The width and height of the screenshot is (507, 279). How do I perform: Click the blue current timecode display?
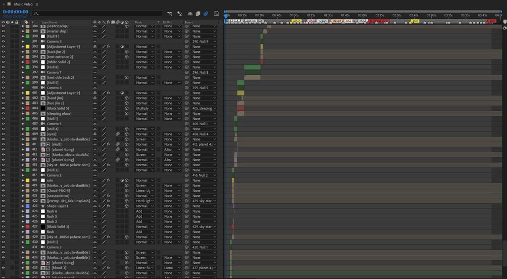tap(15, 12)
